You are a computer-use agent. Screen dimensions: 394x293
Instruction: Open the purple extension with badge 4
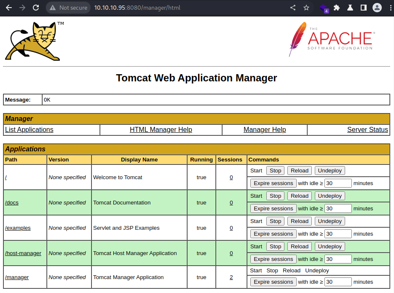coord(324,8)
